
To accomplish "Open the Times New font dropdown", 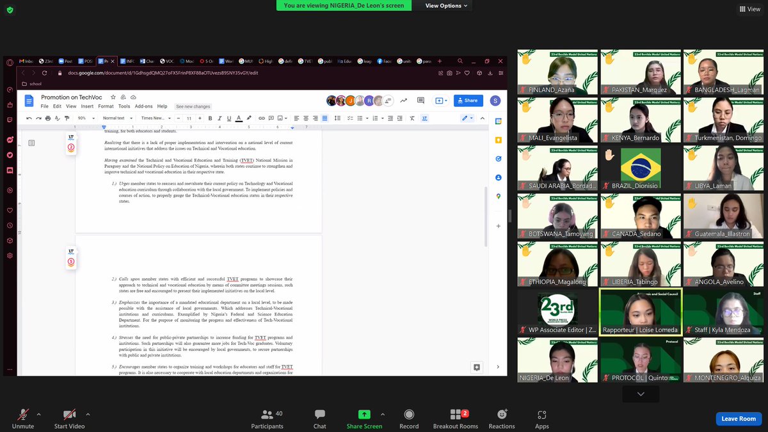I will pyautogui.click(x=156, y=118).
